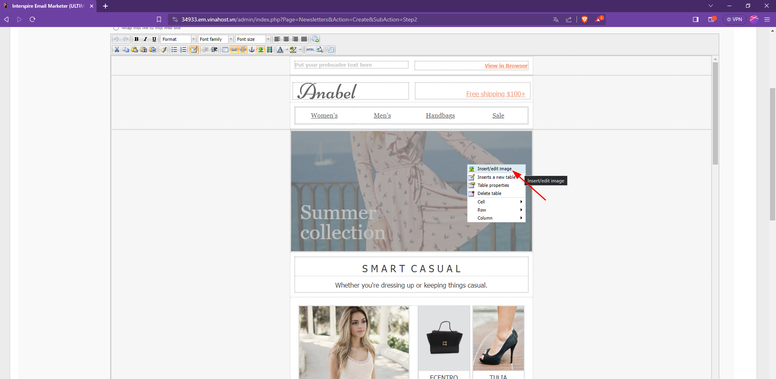The height and width of the screenshot is (379, 776).
Task: Click the insert image tree icon
Action: 261,50
